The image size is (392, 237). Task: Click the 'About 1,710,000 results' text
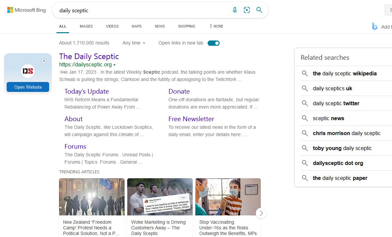[84, 43]
